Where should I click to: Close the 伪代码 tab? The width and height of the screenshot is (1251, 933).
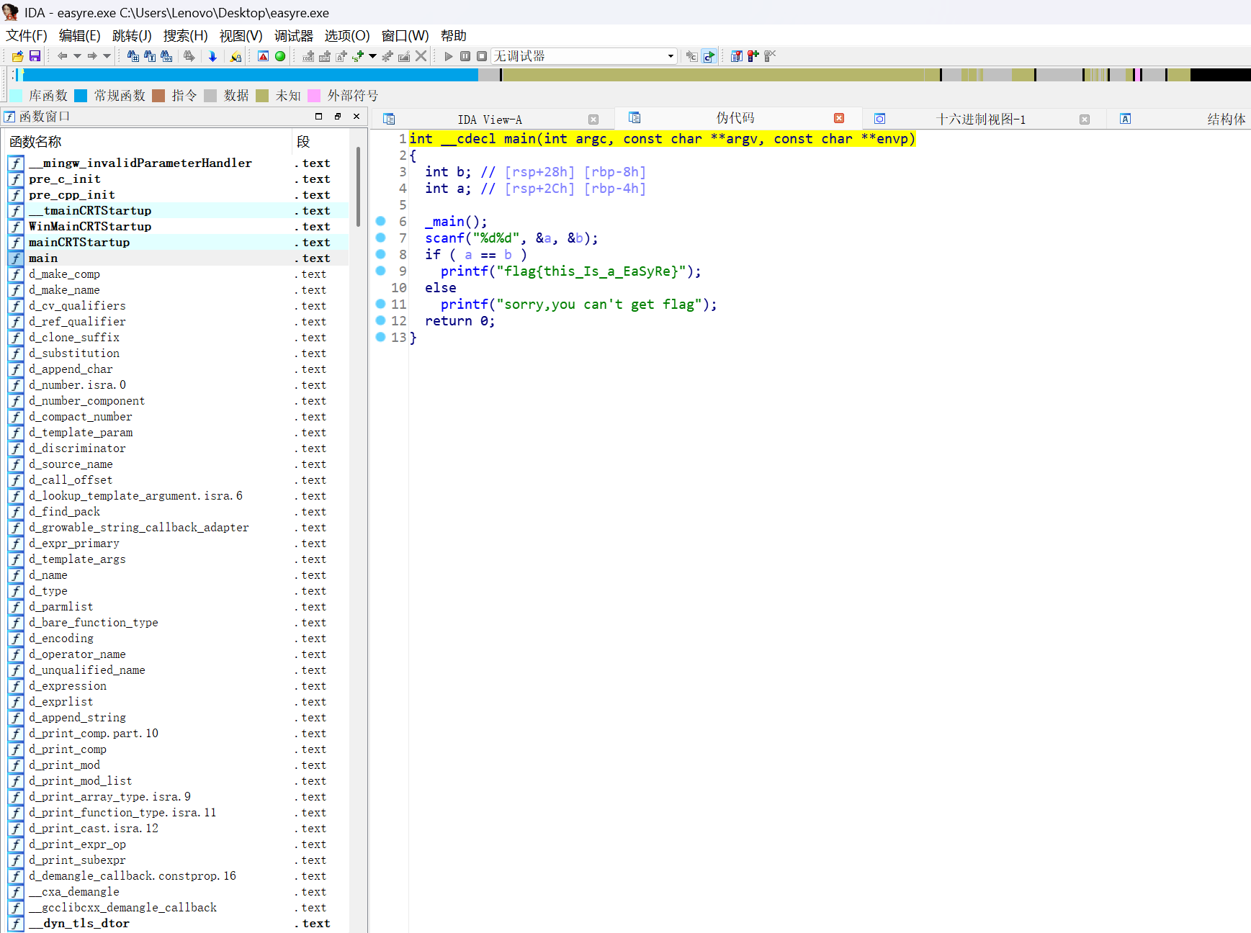(839, 119)
